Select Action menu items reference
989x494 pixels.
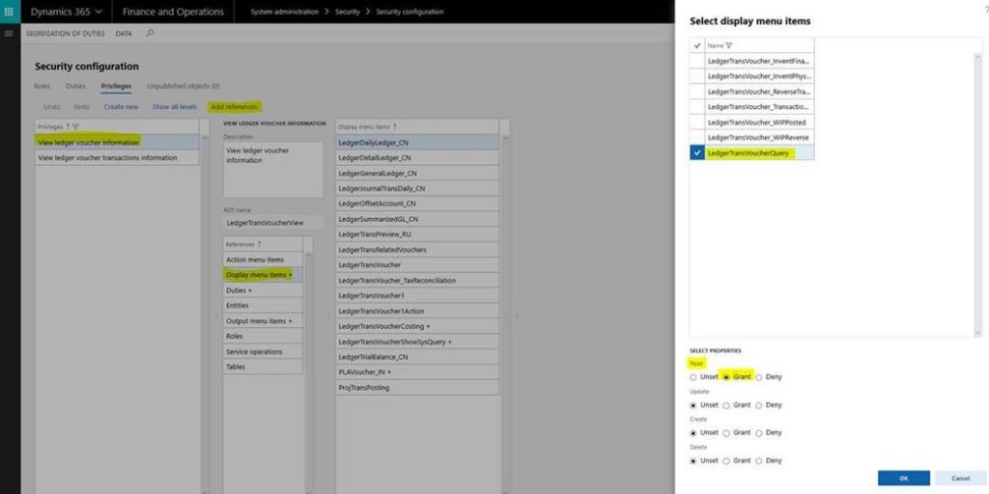(263, 260)
